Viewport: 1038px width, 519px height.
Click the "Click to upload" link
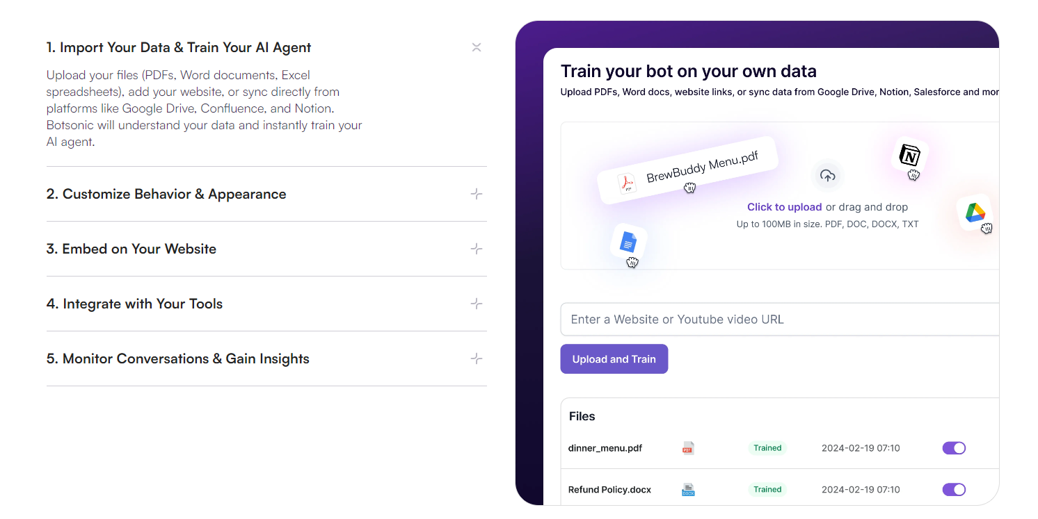click(785, 207)
